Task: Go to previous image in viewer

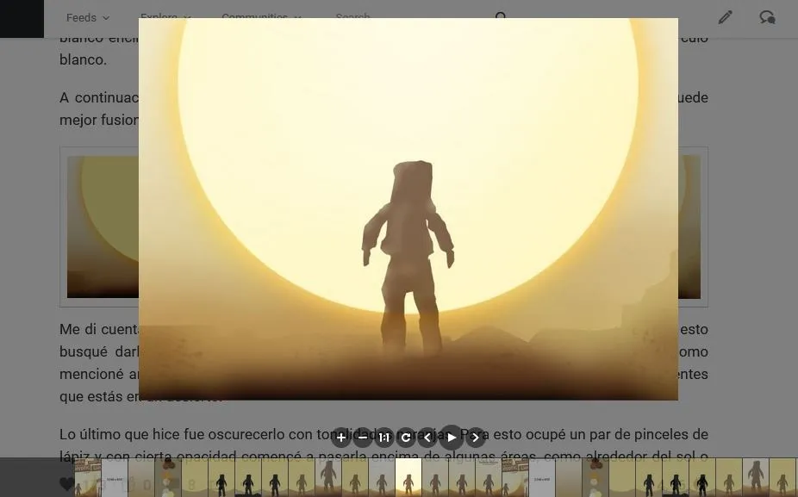Action: (x=427, y=437)
